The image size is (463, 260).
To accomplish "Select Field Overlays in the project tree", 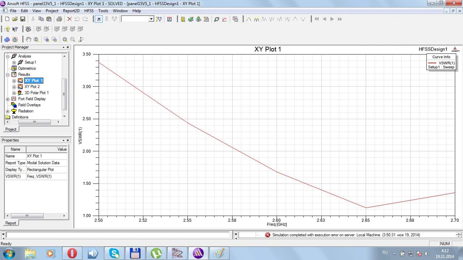I will (x=29, y=105).
